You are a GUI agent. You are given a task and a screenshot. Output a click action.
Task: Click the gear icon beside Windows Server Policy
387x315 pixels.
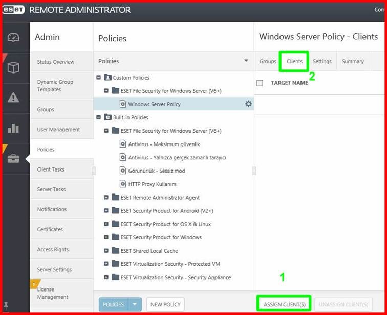248,104
